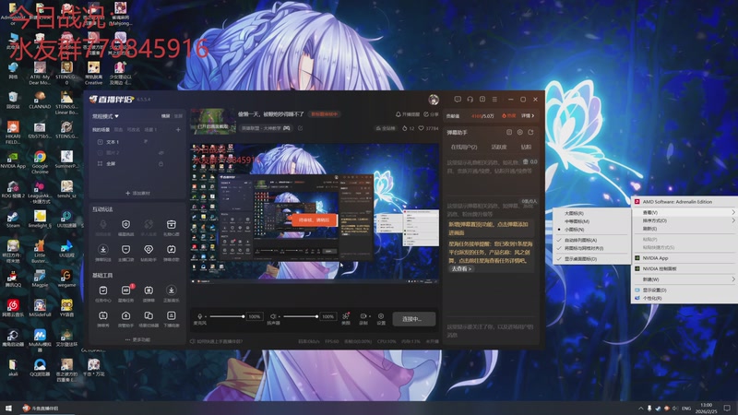The height and width of the screenshot is (415, 738).
Task: Open the 设置 icon in bottom control bar
Action: pos(381,316)
